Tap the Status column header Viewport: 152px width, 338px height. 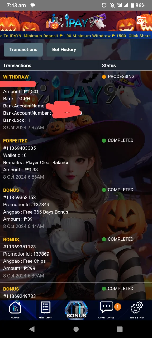pos(109,65)
